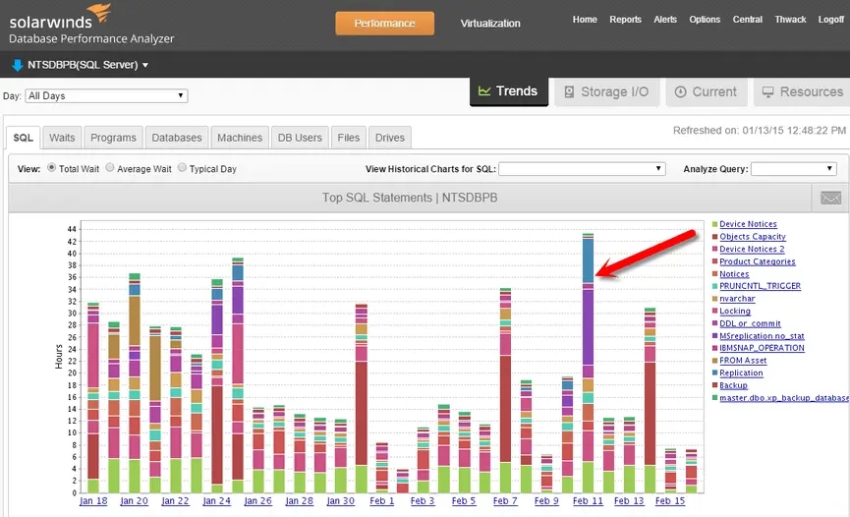Switch to the Programs tab
This screenshot has width=850, height=517.
pyautogui.click(x=113, y=138)
